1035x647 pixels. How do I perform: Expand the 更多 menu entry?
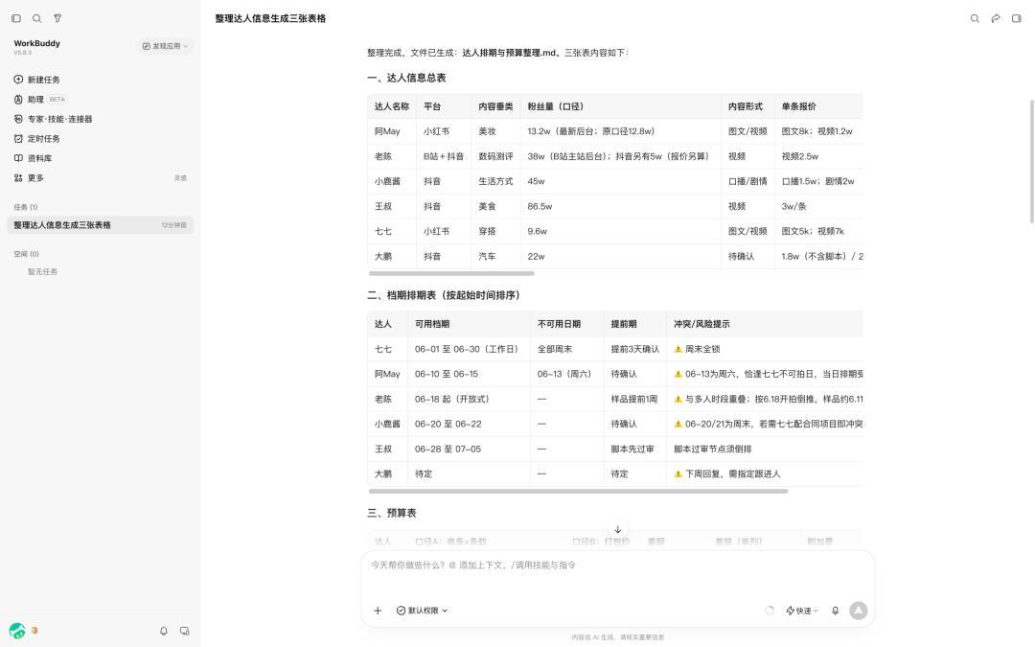coord(101,177)
